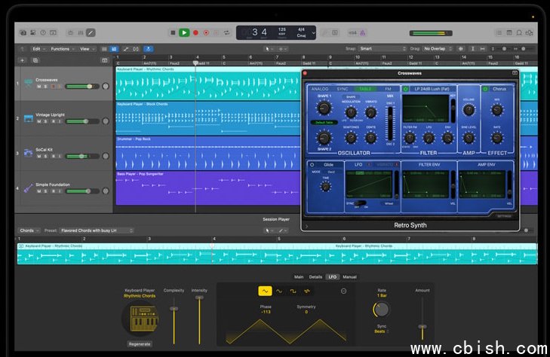Open the Functions dropdown menu
Image resolution: width=550 pixels, height=357 pixels.
point(62,49)
